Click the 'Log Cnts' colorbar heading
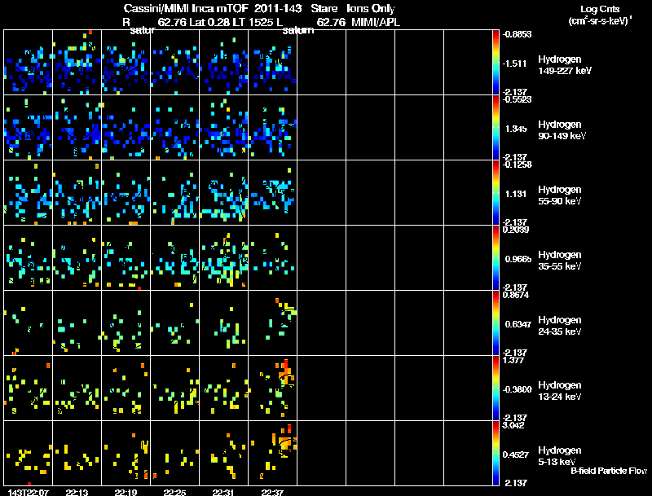Screen dimensions: 652x496 (600, 9)
